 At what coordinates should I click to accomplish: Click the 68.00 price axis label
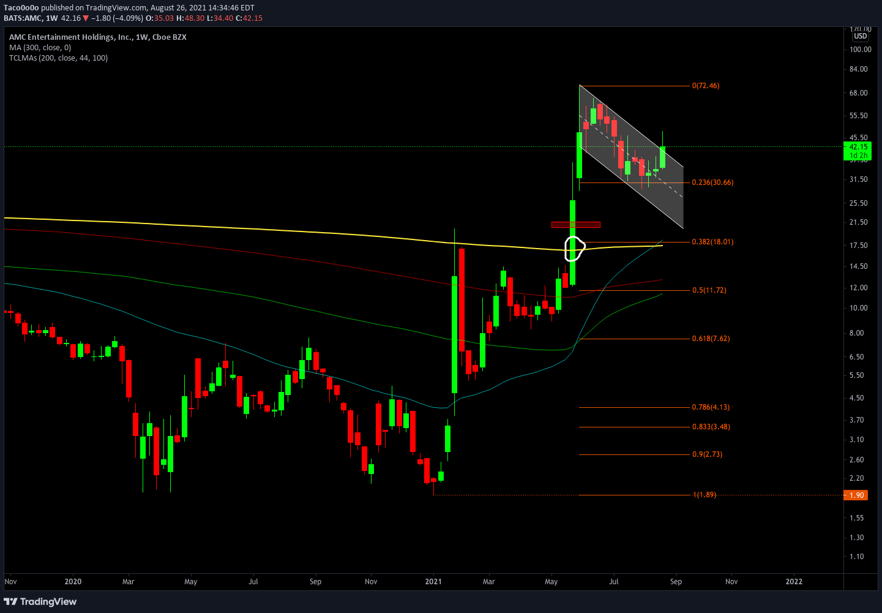(x=859, y=93)
